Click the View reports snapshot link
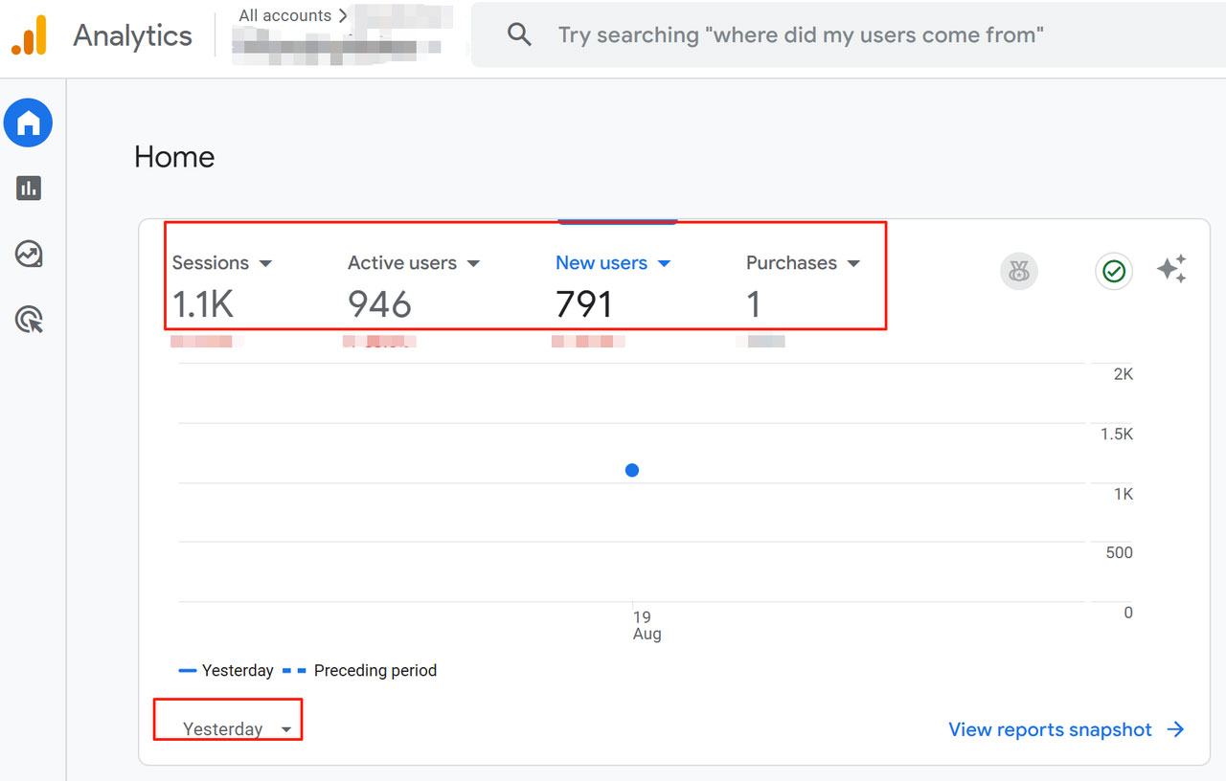Screen dimensions: 1226x781 click(1065, 729)
